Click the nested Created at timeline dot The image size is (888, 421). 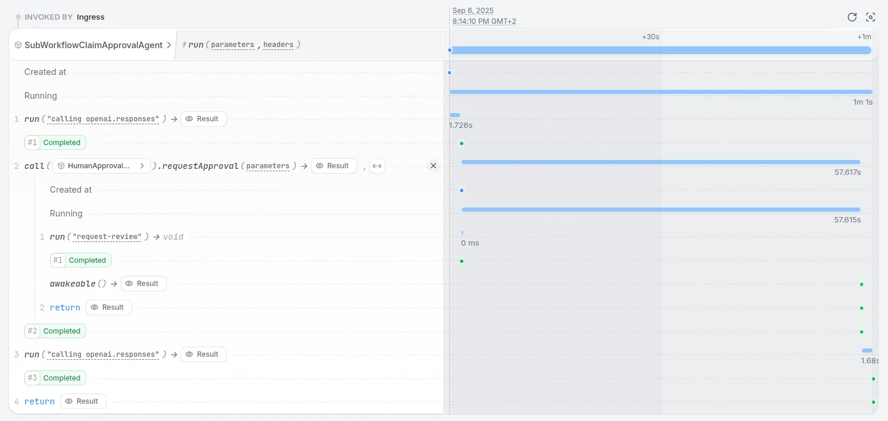[462, 190]
